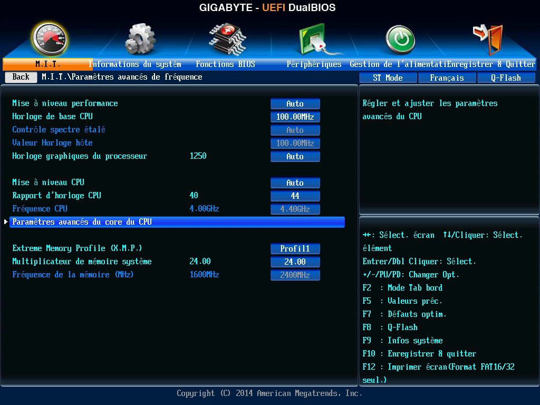Image resolution: width=540 pixels, height=405 pixels.
Task: Click the F7 Défauts optim. help line
Action: tap(404, 314)
